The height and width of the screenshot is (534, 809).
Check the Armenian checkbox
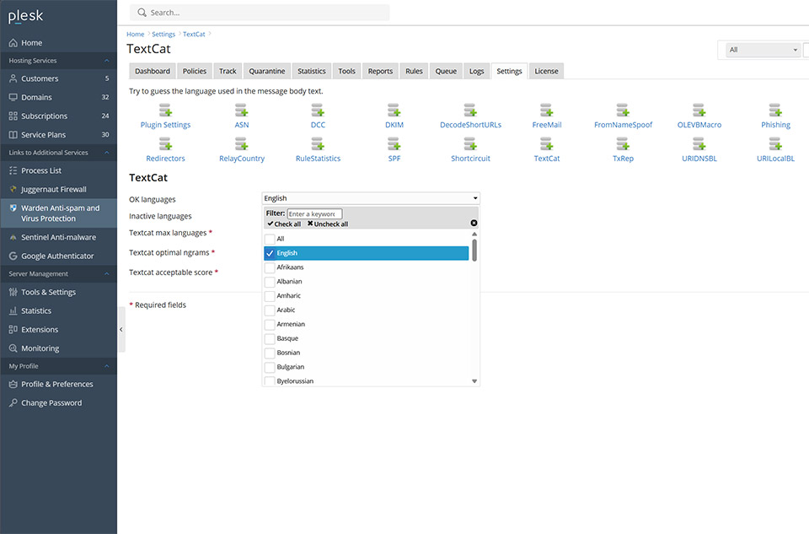pyautogui.click(x=270, y=324)
